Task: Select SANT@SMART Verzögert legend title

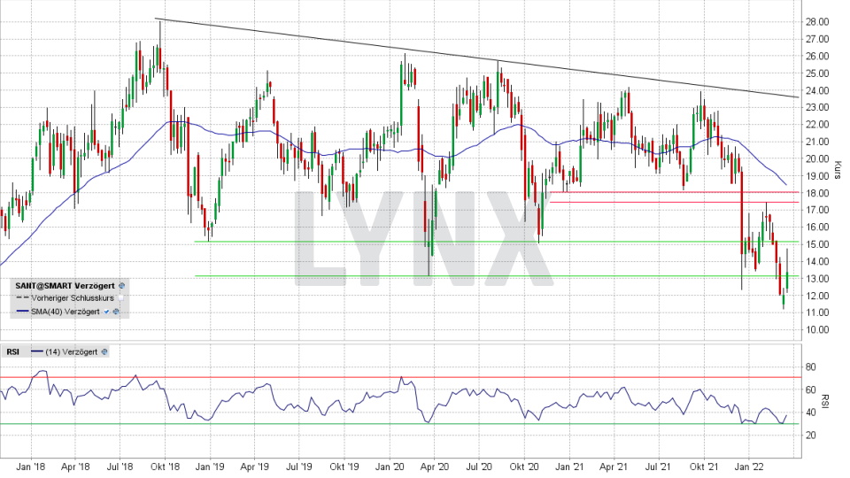Action: (65, 286)
